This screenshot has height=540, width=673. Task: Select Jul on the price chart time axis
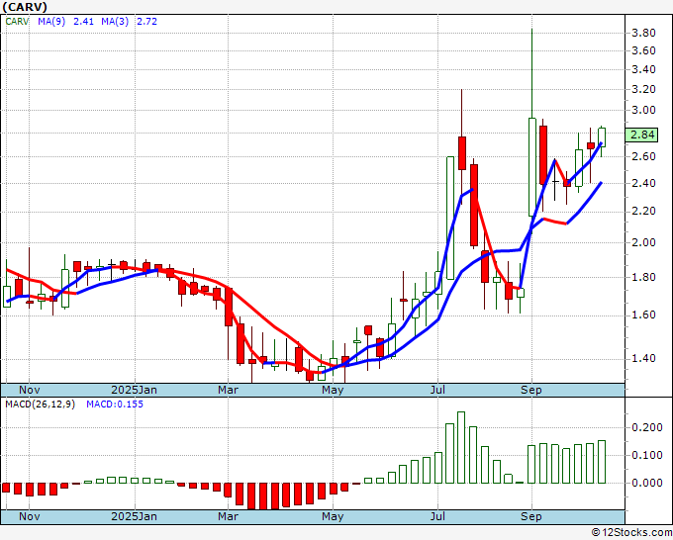(x=438, y=390)
